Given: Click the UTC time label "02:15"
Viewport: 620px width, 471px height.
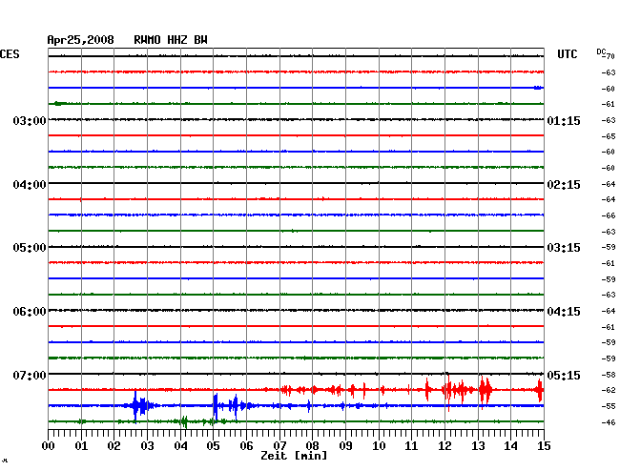Looking at the screenshot, I should (564, 185).
